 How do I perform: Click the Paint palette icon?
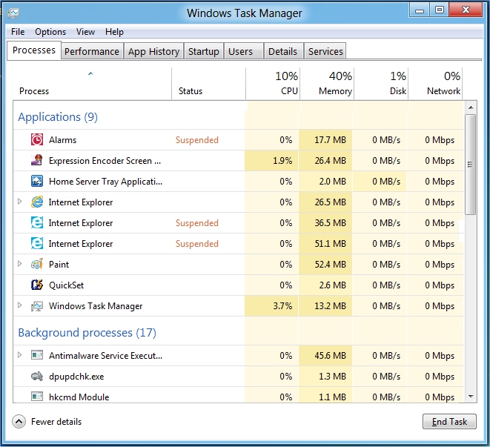37,265
